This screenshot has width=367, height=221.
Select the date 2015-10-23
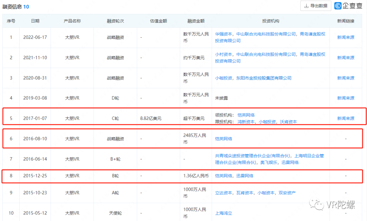(x=35, y=193)
